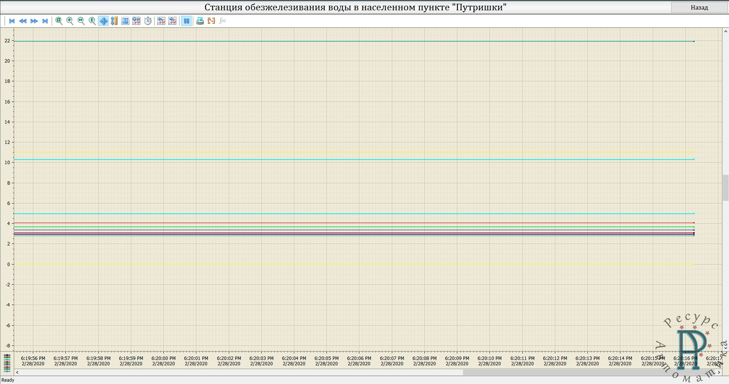The image size is (729, 384).
Task: Choose the vertical zoom magnifier
Action: [x=92, y=21]
